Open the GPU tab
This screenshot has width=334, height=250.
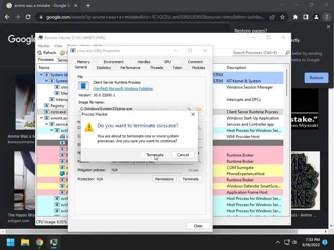167,62
